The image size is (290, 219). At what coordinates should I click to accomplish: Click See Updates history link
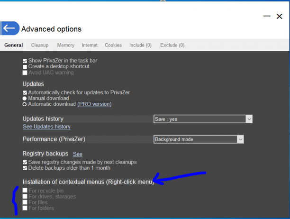point(46,127)
